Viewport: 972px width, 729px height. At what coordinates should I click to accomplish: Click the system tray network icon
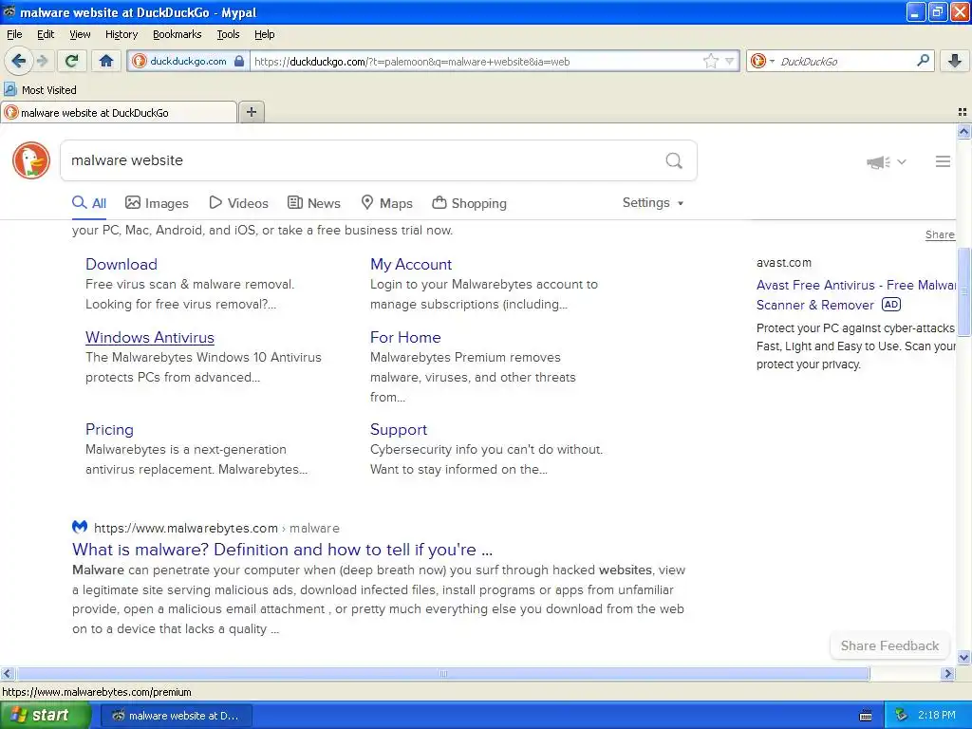902,715
